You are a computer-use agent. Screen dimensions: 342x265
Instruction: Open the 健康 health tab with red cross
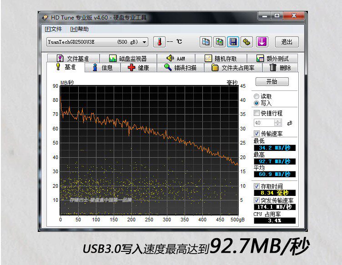point(138,68)
